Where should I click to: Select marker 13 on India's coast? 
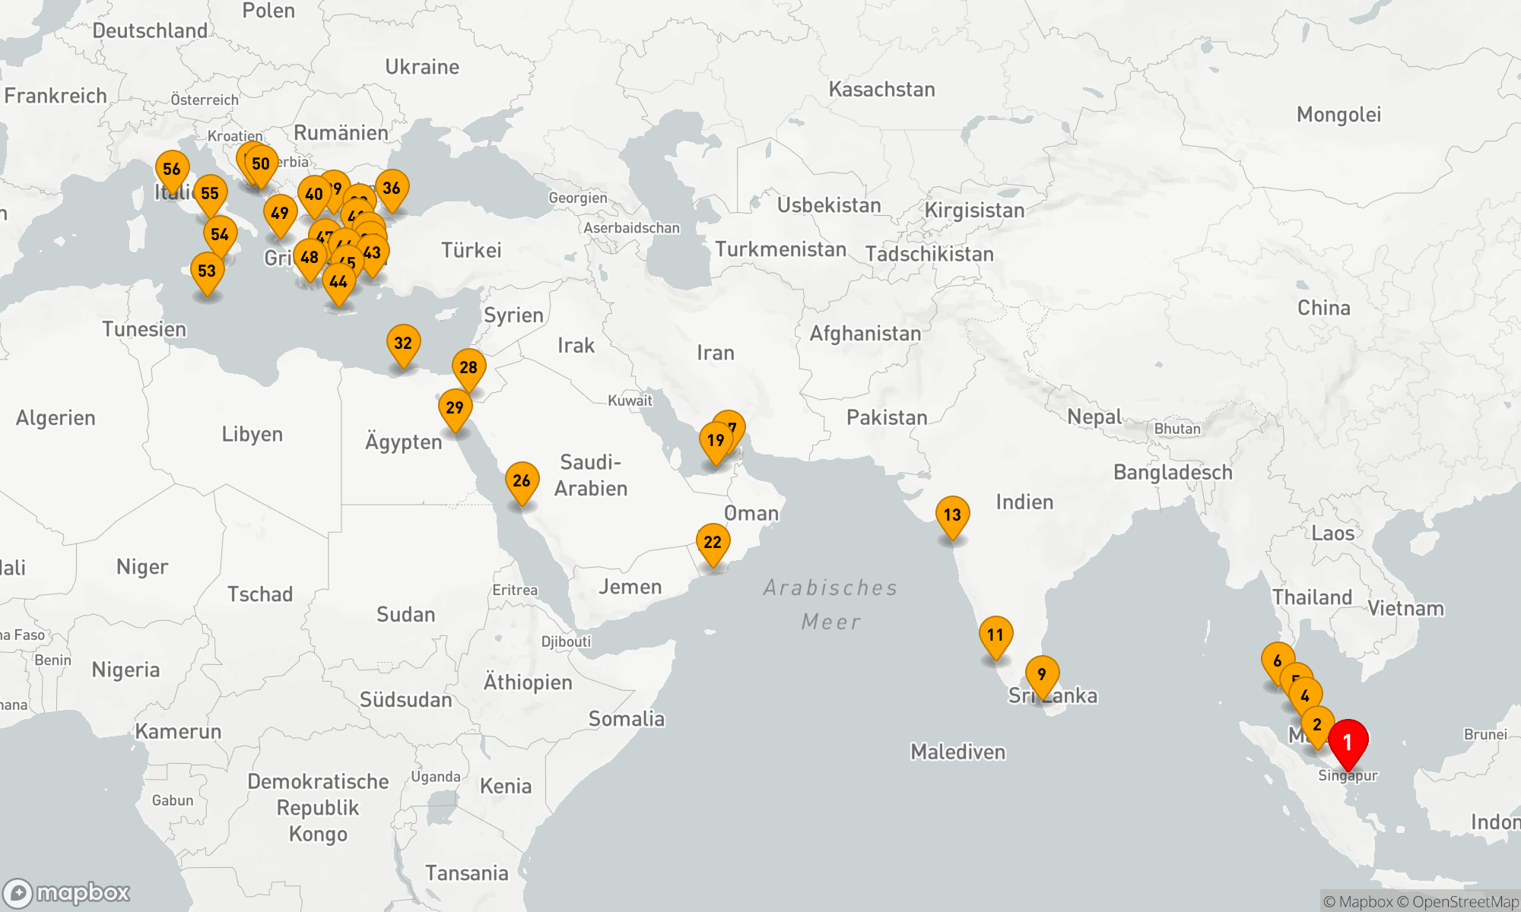point(952,515)
